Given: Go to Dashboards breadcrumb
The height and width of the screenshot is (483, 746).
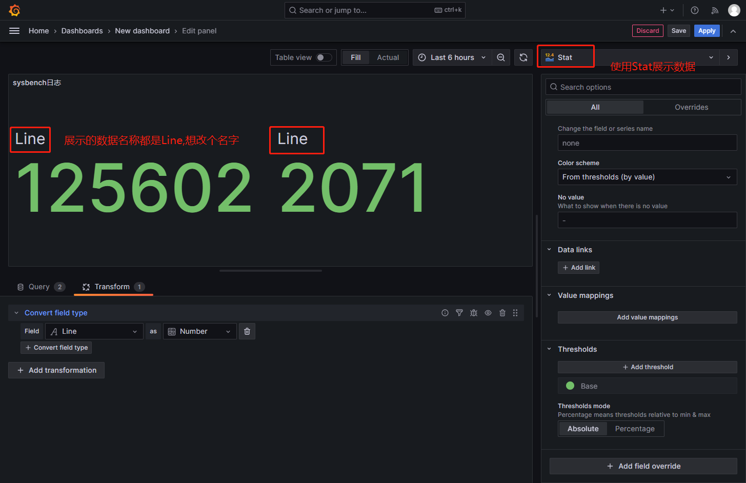Looking at the screenshot, I should point(82,31).
